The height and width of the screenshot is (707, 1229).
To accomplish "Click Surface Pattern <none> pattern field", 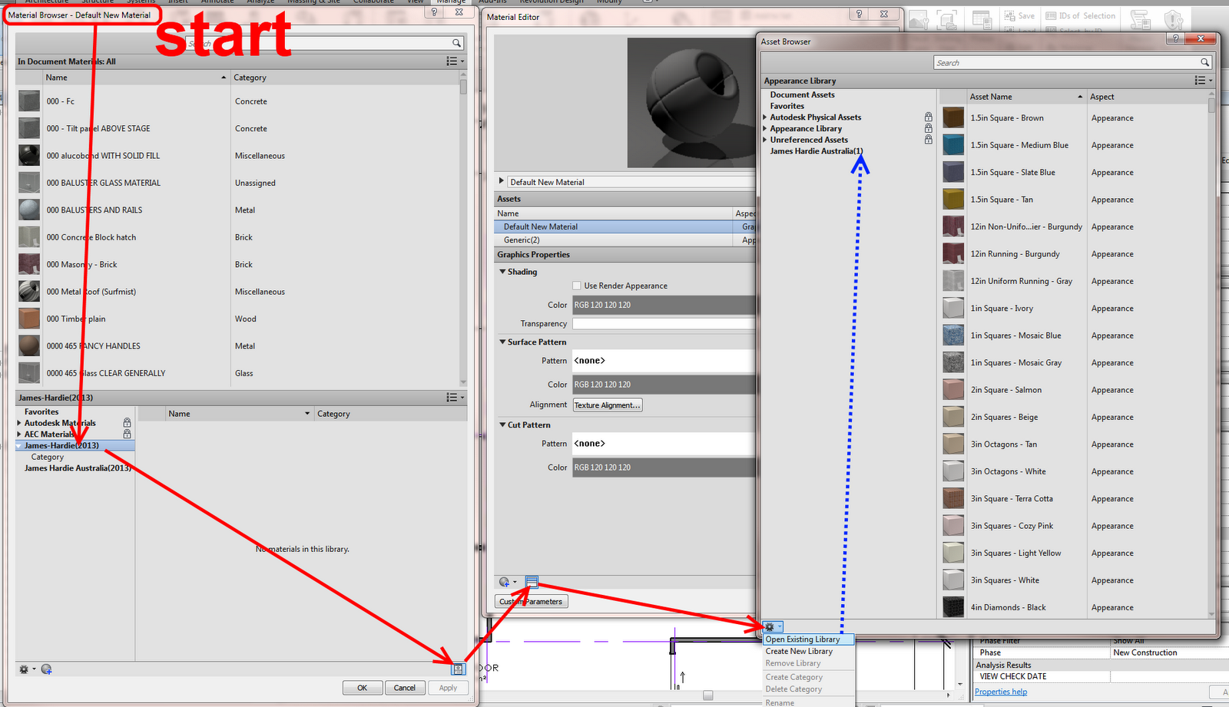I will pyautogui.click(x=664, y=361).
